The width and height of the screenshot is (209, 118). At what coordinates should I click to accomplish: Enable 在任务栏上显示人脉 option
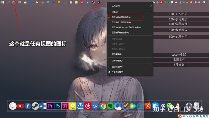pos(130,22)
